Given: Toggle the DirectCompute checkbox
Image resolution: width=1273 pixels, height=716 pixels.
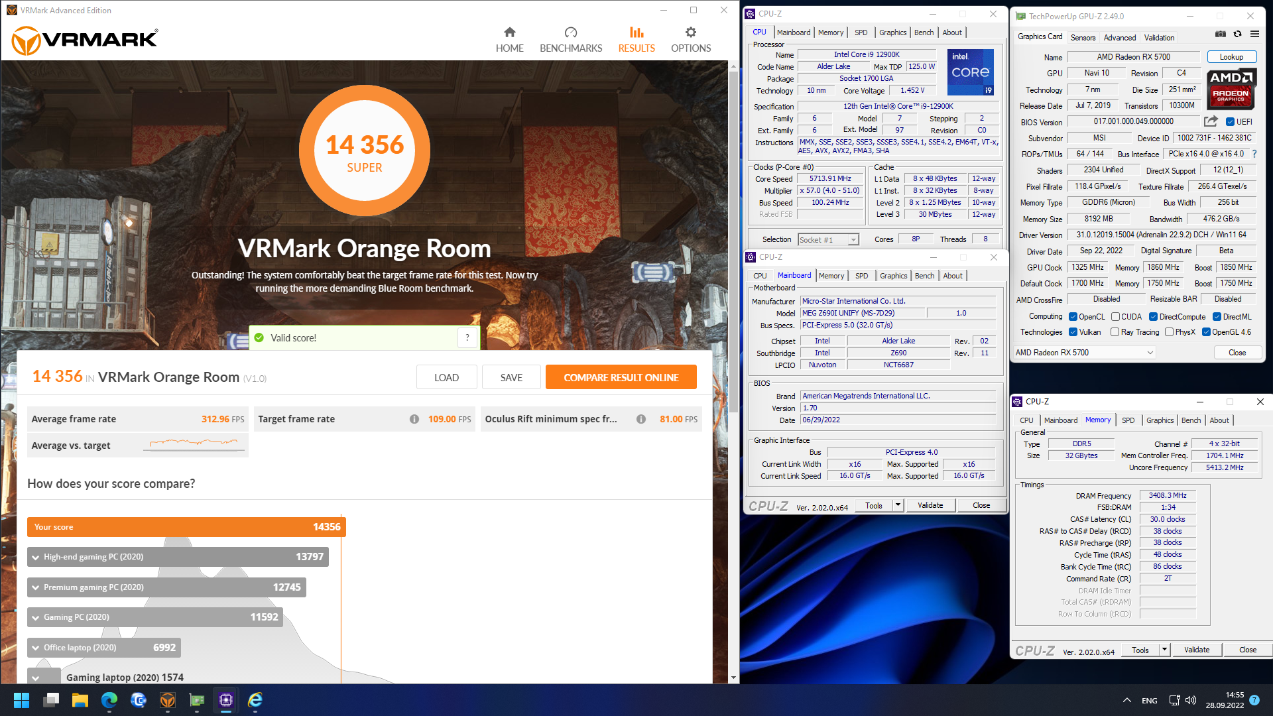Looking at the screenshot, I should (x=1154, y=317).
